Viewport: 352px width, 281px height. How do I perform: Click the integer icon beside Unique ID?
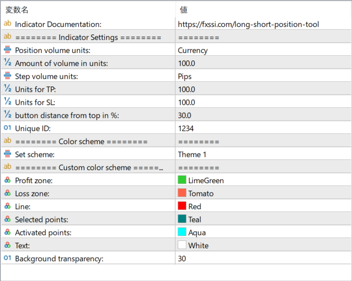point(7,127)
